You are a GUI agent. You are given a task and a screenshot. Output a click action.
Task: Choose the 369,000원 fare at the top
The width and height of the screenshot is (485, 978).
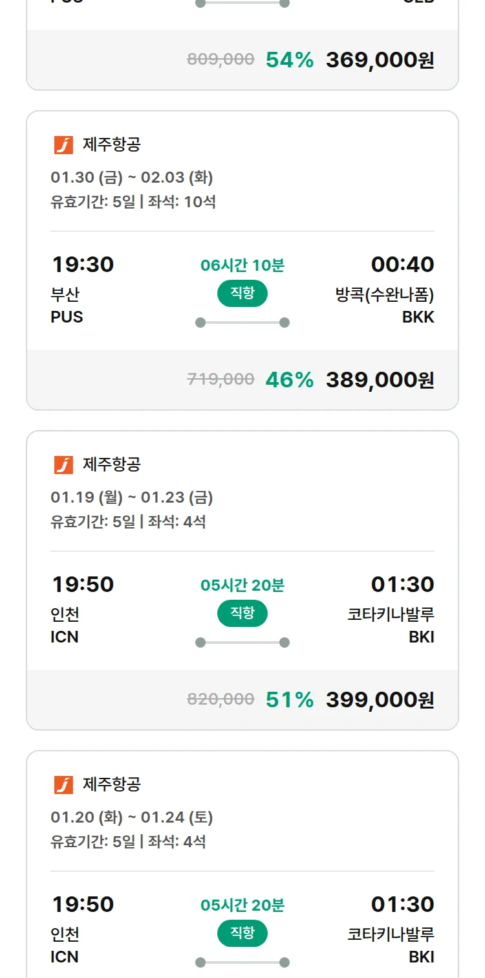coord(380,60)
